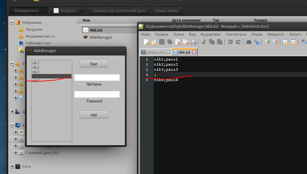Viewport: 307px width, 174px height.
Task: Click the Cut scissors icon
Action: [x=204, y=42]
